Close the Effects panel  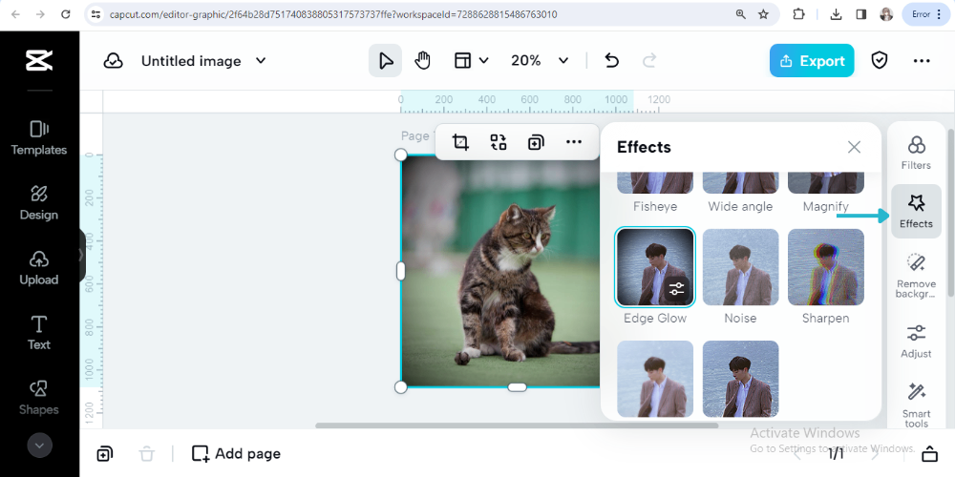pos(854,147)
